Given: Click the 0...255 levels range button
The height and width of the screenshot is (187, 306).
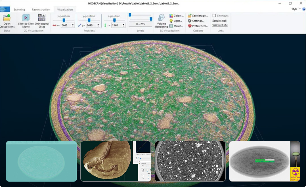Looking at the screenshot, I should click(140, 24).
